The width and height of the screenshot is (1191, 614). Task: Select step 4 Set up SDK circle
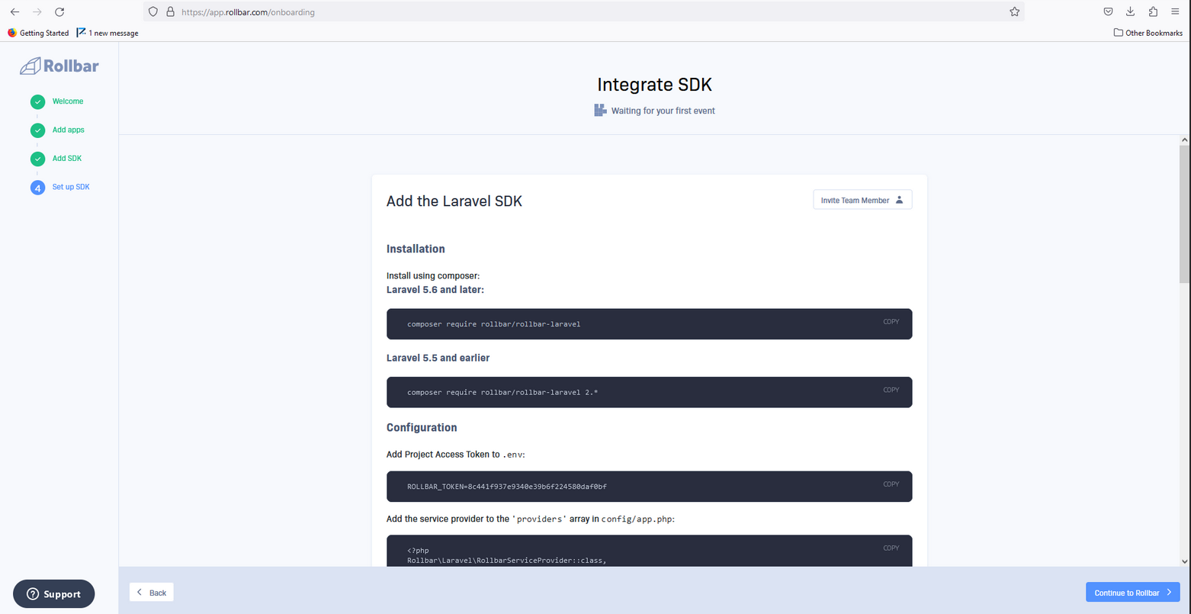[x=38, y=188]
